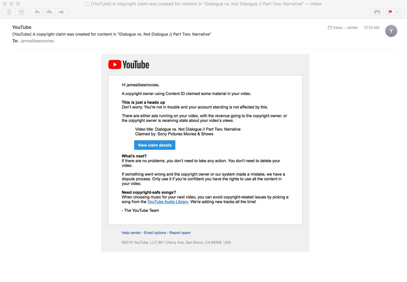
Task: Click the envelope icon in the title bar
Action: (x=87, y=4)
